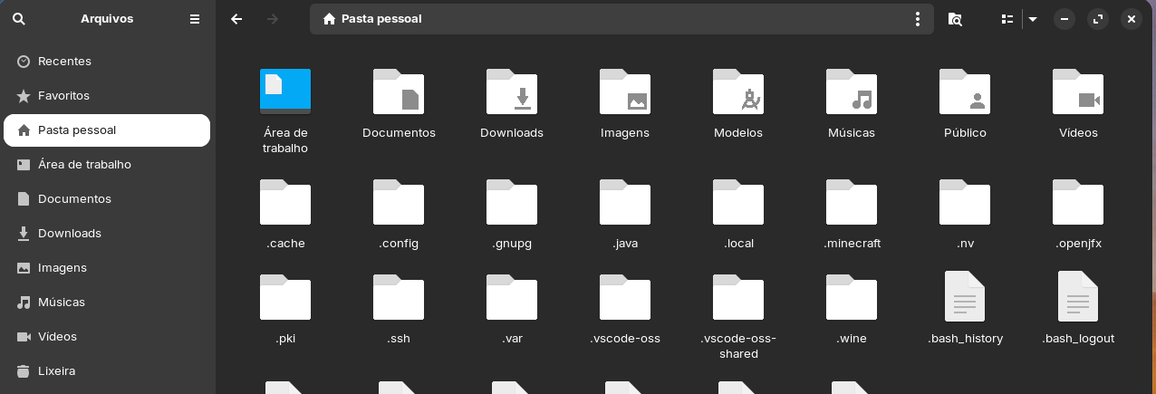Select the .bash_logout file icon
The image size is (1156, 394).
[x=1078, y=296]
